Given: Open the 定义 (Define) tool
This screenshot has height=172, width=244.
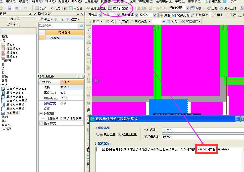Looking at the screenshot, I should click(41, 8).
